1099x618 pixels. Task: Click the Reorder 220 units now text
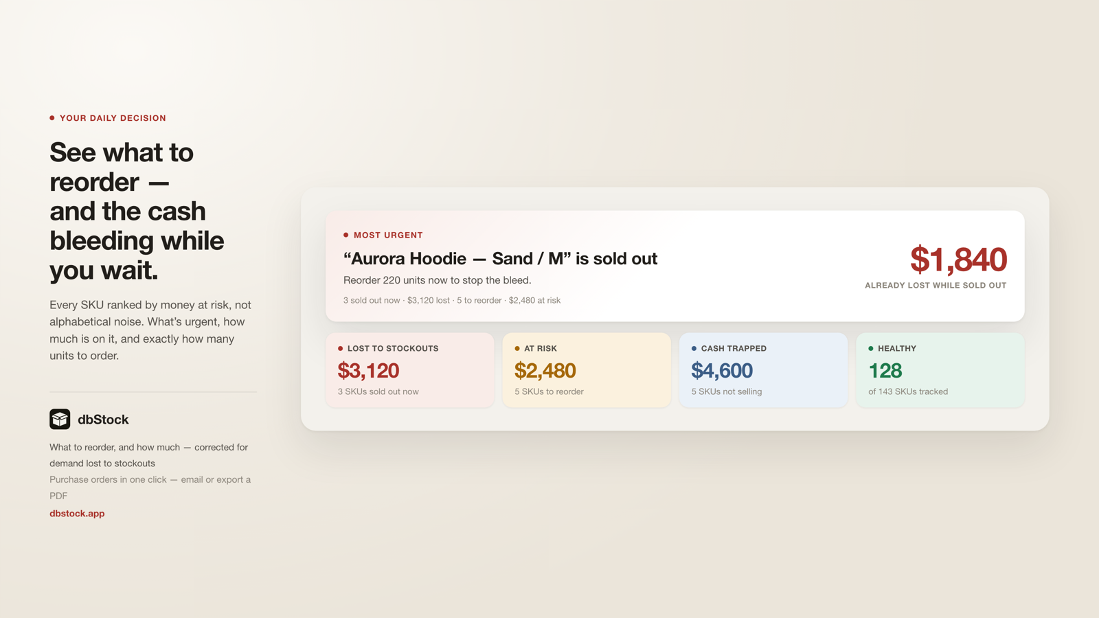[438, 280]
